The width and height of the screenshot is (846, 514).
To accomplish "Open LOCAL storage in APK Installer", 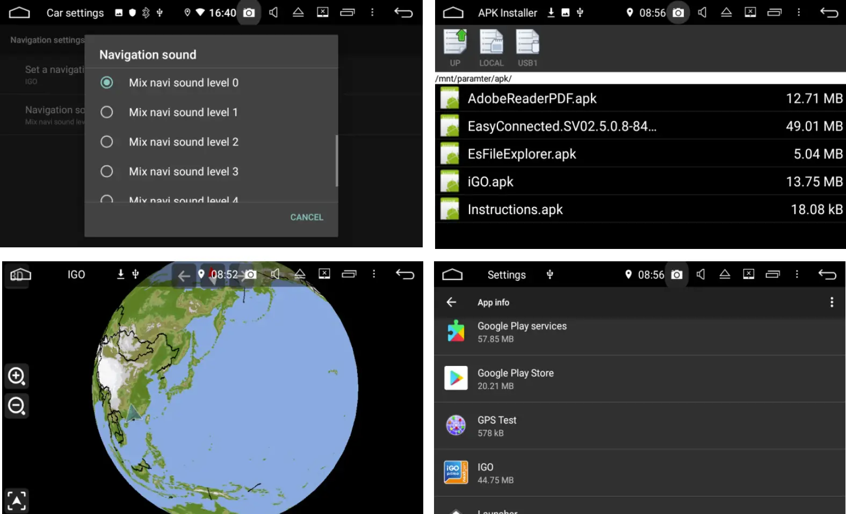I will click(x=491, y=48).
